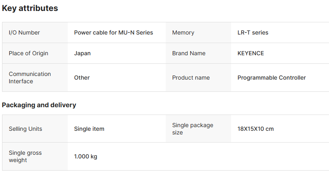Click the Power cable for MU-N Series value
The image size is (329, 171).
pyautogui.click(x=113, y=32)
